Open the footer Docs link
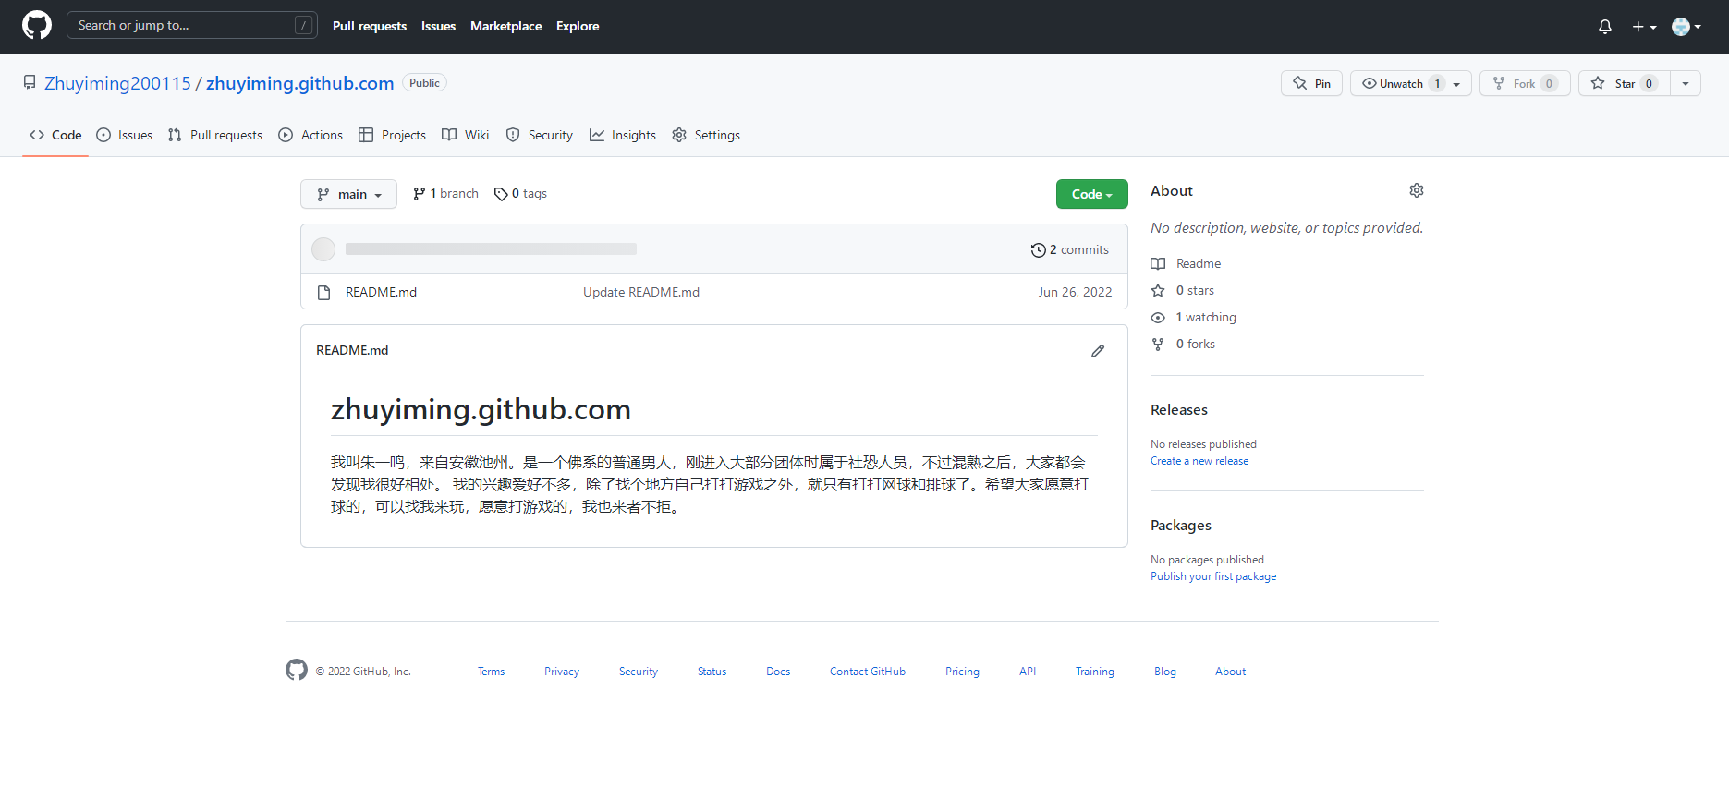 [778, 672]
